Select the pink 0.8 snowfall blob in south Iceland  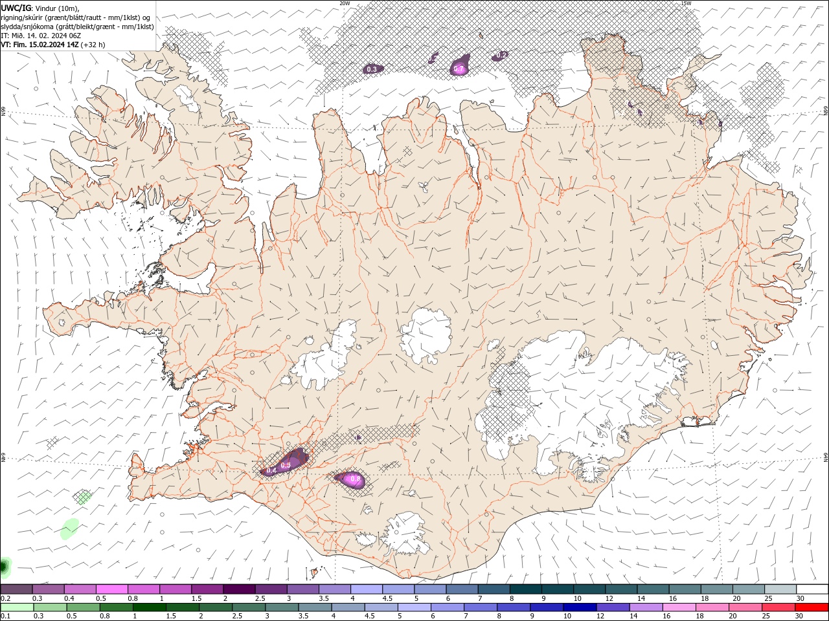[x=350, y=479]
